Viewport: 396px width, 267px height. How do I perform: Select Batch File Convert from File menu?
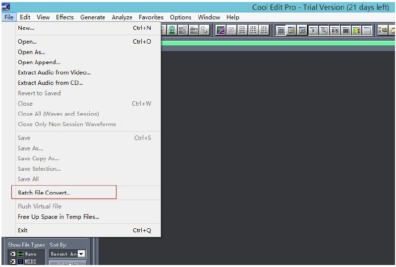point(44,193)
